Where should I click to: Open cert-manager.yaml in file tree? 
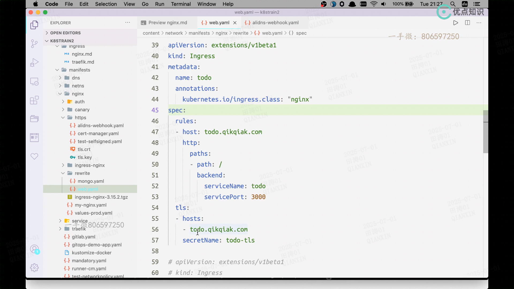click(98, 134)
